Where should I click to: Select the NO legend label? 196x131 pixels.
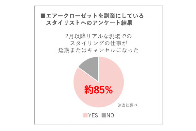pyautogui.click(x=110, y=115)
